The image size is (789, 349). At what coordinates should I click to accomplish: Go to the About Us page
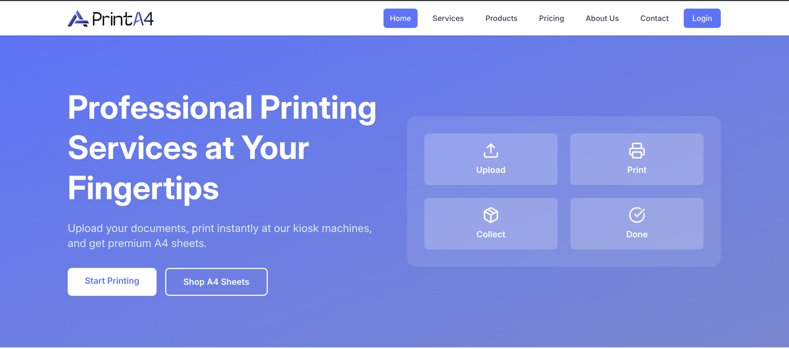[602, 18]
